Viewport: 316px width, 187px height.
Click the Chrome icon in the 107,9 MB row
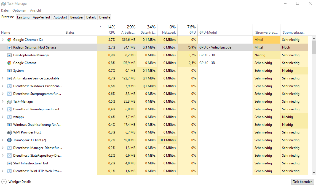point(9,63)
